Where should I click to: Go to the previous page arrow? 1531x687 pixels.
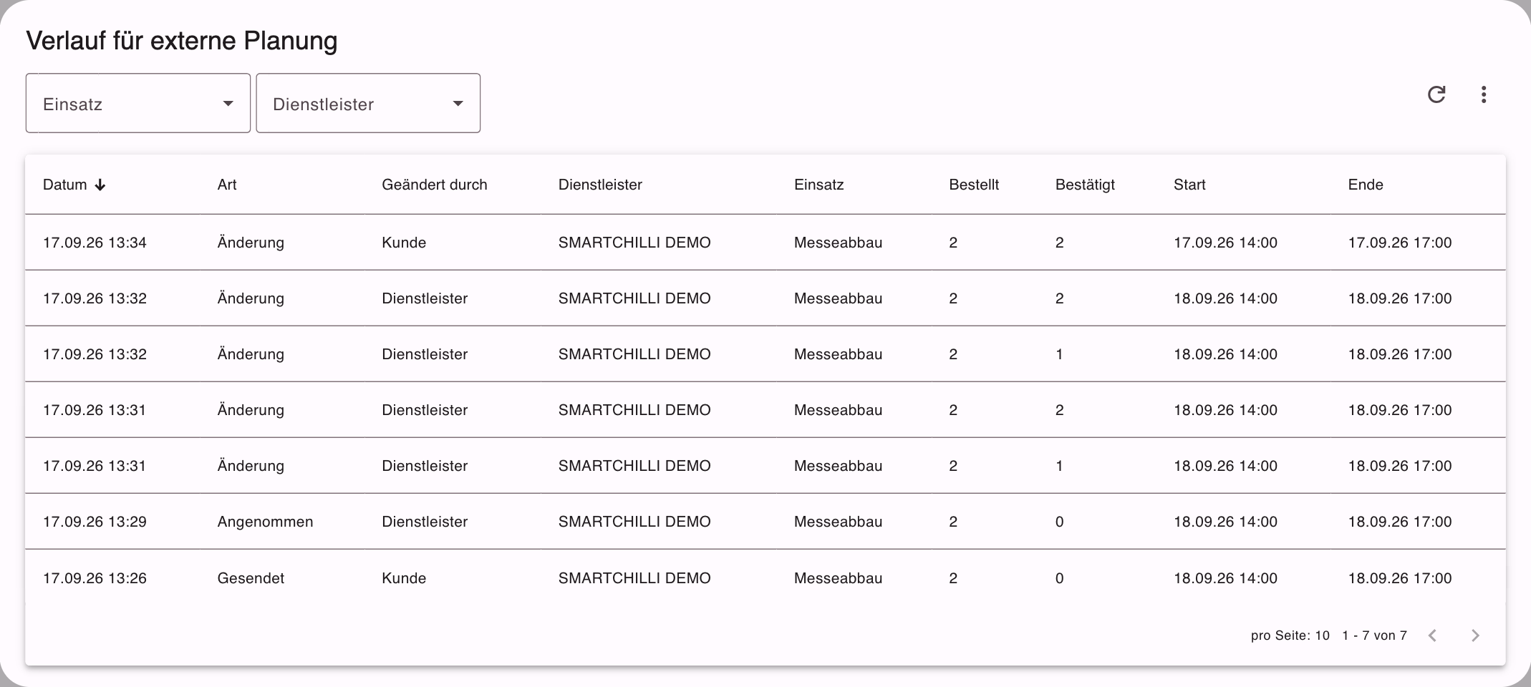click(1432, 635)
